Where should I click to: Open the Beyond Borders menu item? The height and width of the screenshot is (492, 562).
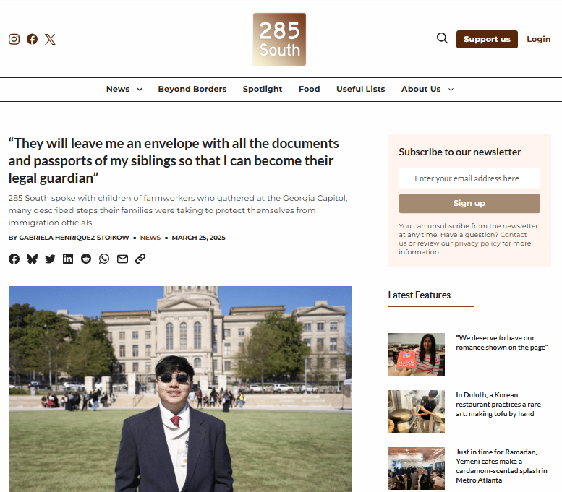[x=192, y=89]
